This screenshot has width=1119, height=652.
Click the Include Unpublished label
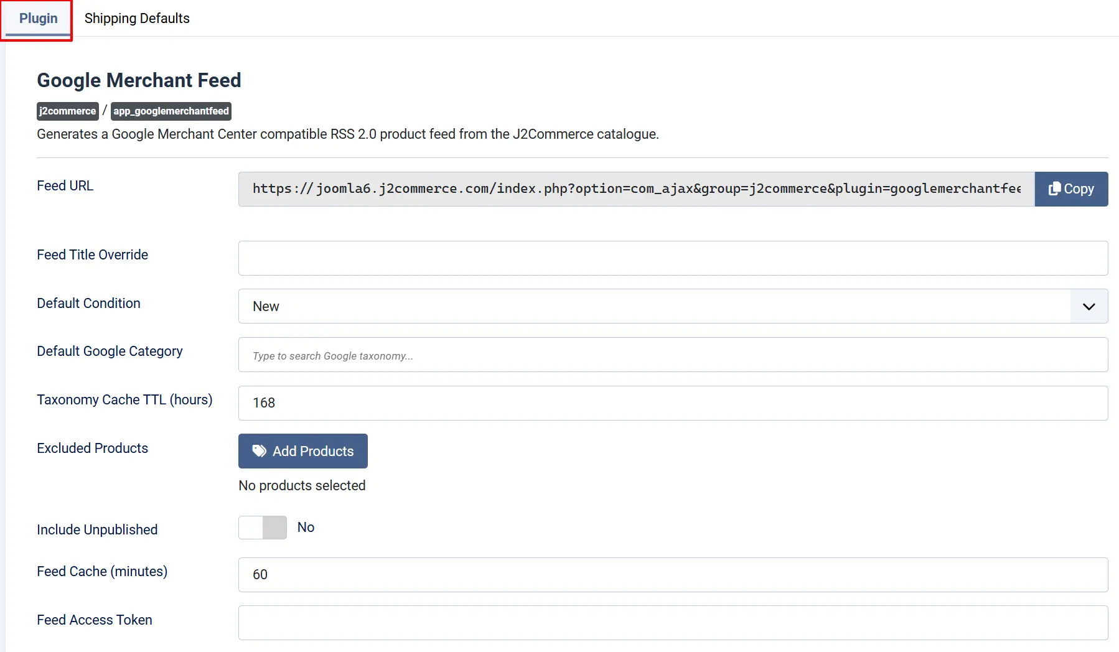coord(97,529)
